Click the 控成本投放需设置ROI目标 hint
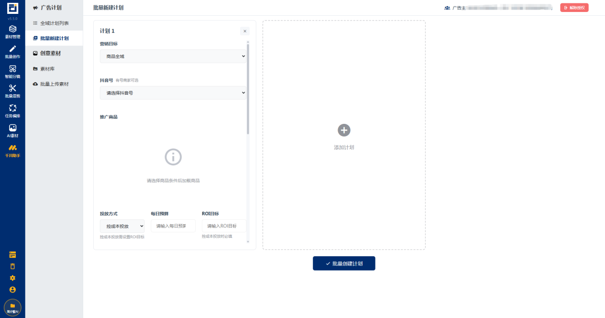The width and height of the screenshot is (605, 318). (122, 237)
